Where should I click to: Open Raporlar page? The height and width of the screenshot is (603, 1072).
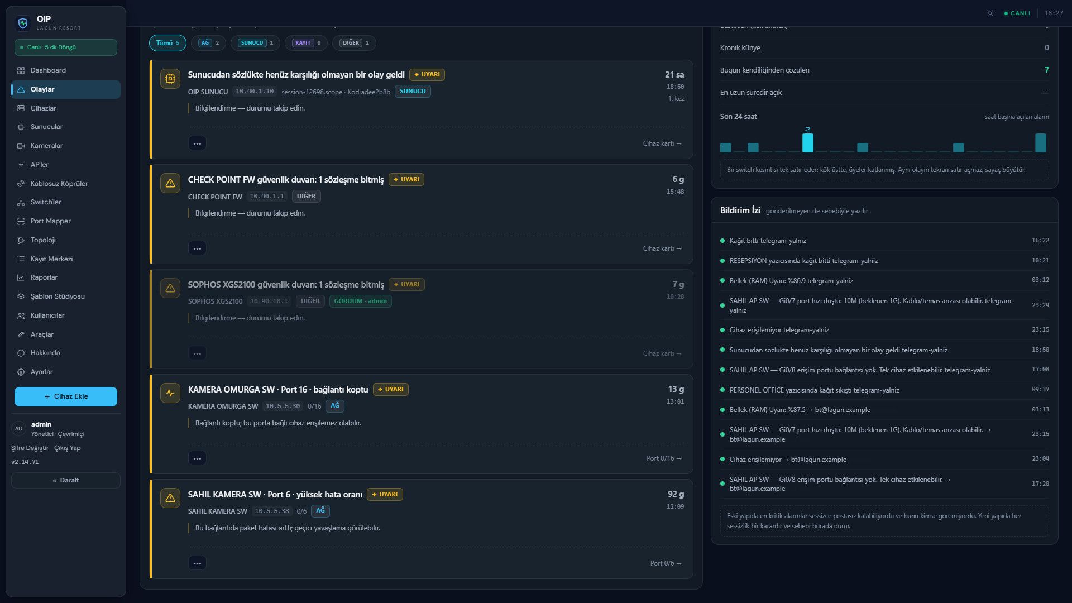66,277
